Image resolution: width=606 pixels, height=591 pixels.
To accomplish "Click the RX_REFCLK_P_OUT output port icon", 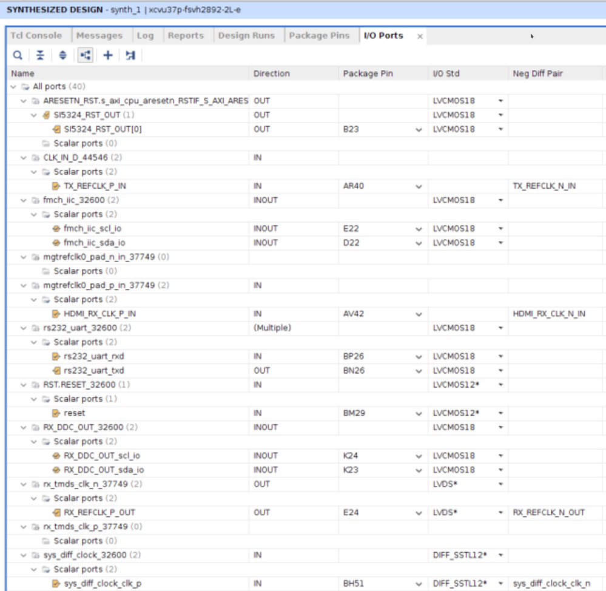I will (x=56, y=512).
